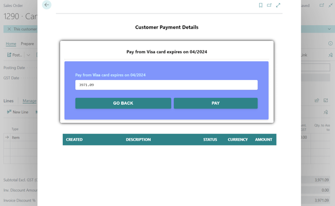Expand the Post dropdown arrow
The width and height of the screenshot is (335, 206).
(x=29, y=55)
